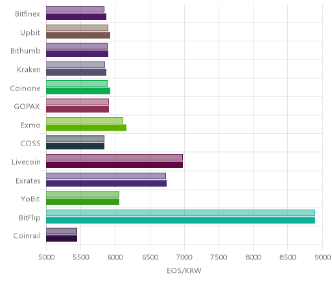Select the Livecoin exchange label
Screen dimensions: 332x282
tap(26, 162)
